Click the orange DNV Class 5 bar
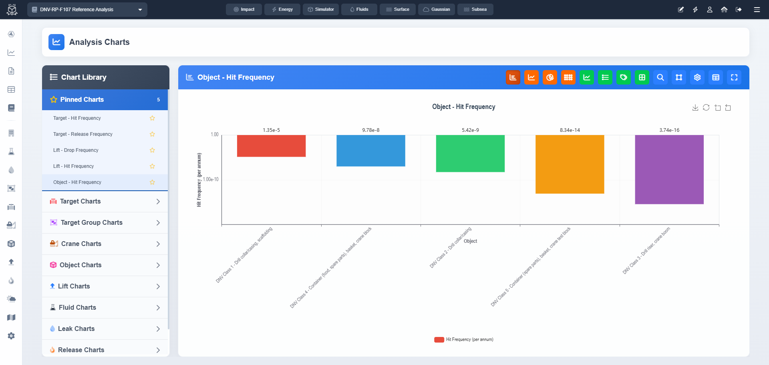This screenshot has height=365, width=769. coord(570,164)
